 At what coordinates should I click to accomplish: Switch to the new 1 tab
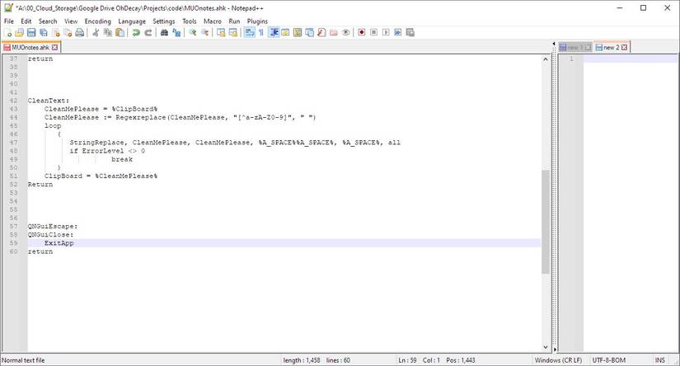575,47
